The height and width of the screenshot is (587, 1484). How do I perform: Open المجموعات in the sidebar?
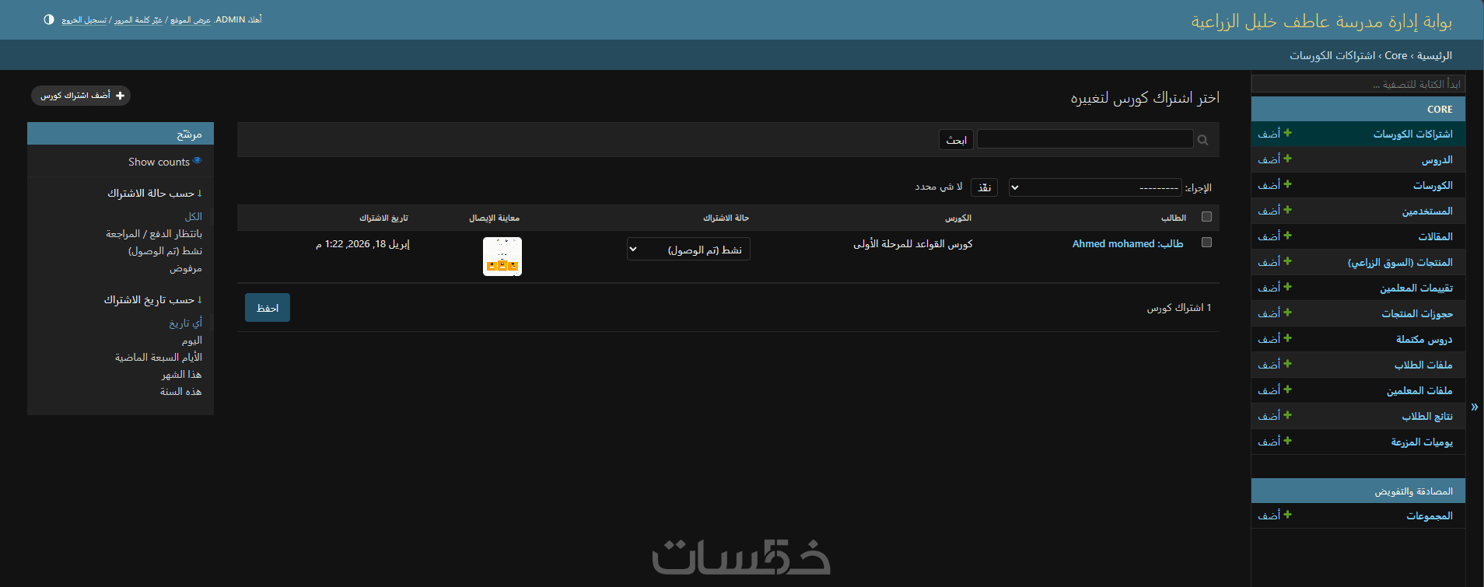[1430, 516]
